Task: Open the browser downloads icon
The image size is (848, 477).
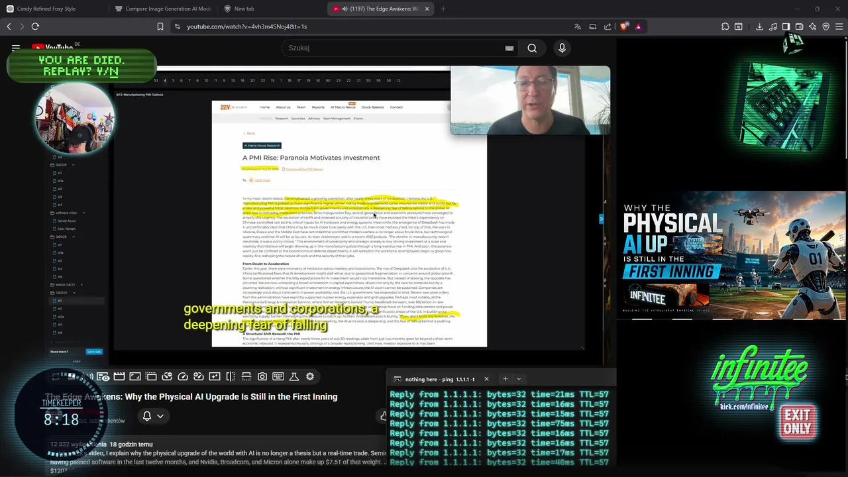Action: pos(759,26)
